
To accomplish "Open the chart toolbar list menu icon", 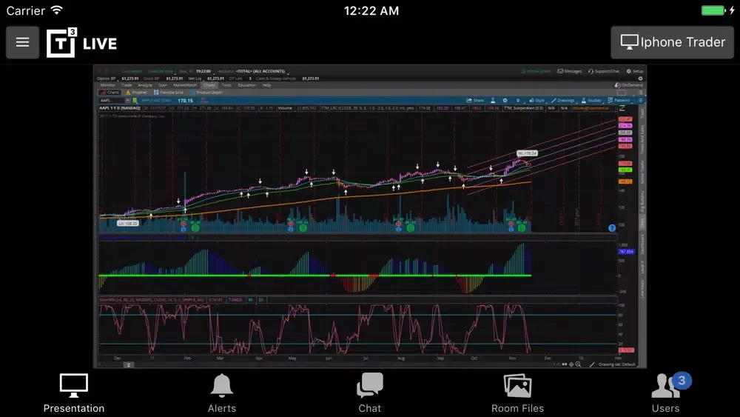I will click(640, 101).
